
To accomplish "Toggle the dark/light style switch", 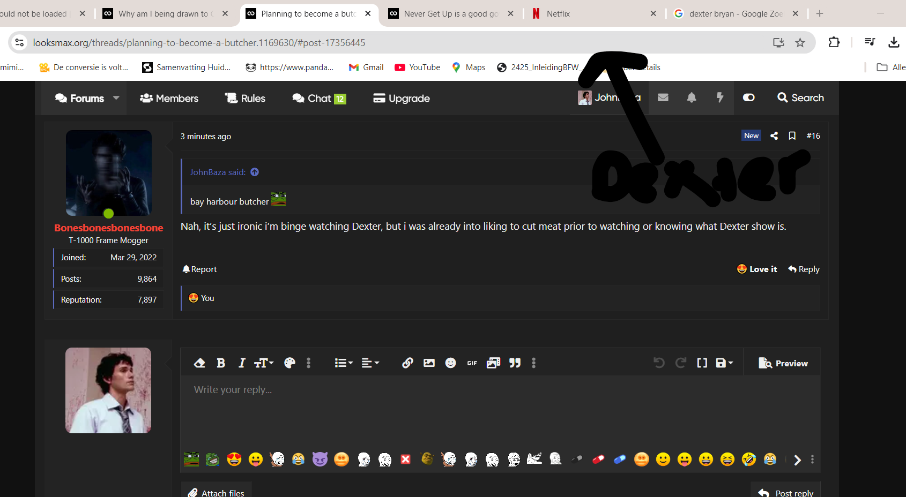I will (x=748, y=97).
